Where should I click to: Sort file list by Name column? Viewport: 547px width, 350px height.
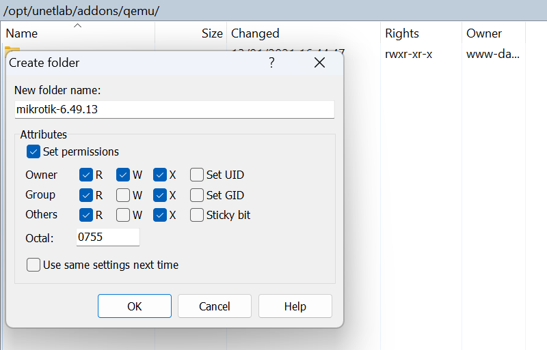pyautogui.click(x=78, y=33)
